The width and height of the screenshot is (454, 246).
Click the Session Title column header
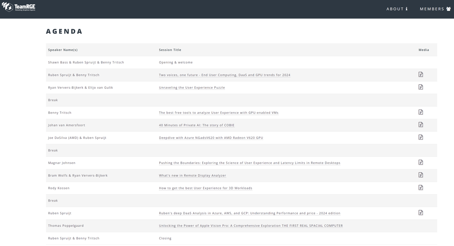pyautogui.click(x=170, y=50)
